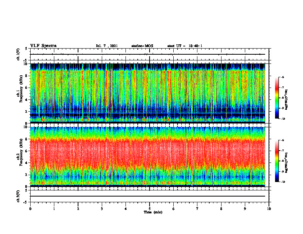Click x-axis time tick label "7"

click(197, 209)
